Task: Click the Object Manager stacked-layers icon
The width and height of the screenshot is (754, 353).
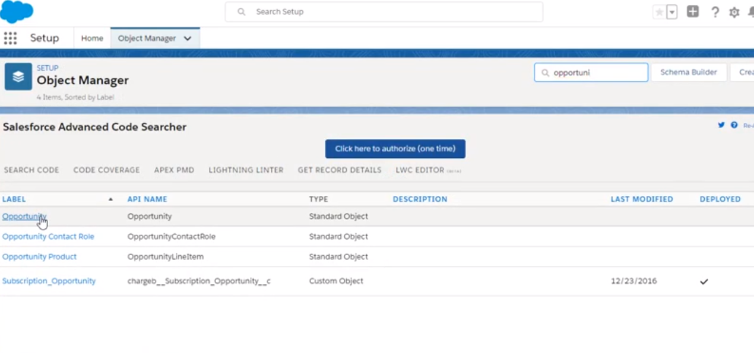Action: tap(17, 76)
